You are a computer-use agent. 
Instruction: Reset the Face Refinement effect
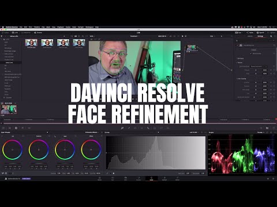point(274,45)
